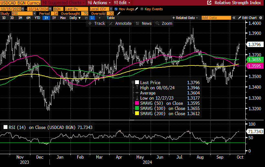Switch to the 5Y time range tab
This screenshot has height=167, width=265.
(x=54, y=18)
